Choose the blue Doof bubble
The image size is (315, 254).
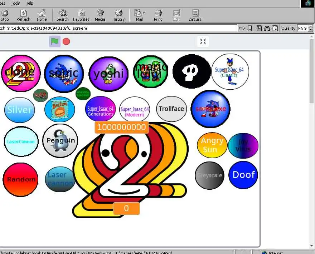pos(243,175)
